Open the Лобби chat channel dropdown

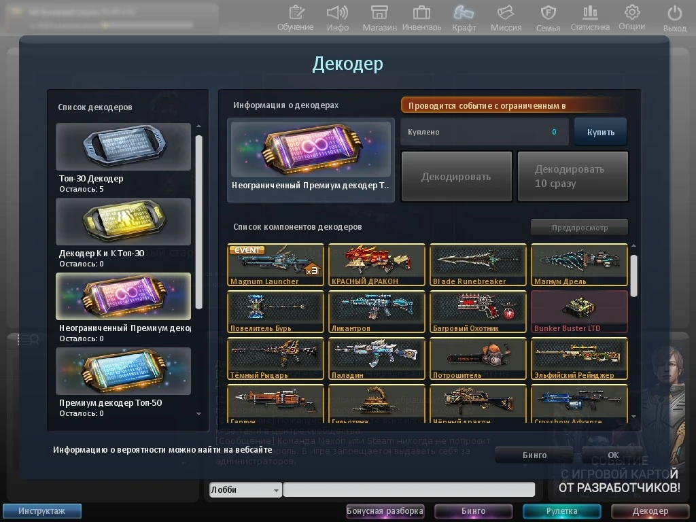[x=245, y=489]
